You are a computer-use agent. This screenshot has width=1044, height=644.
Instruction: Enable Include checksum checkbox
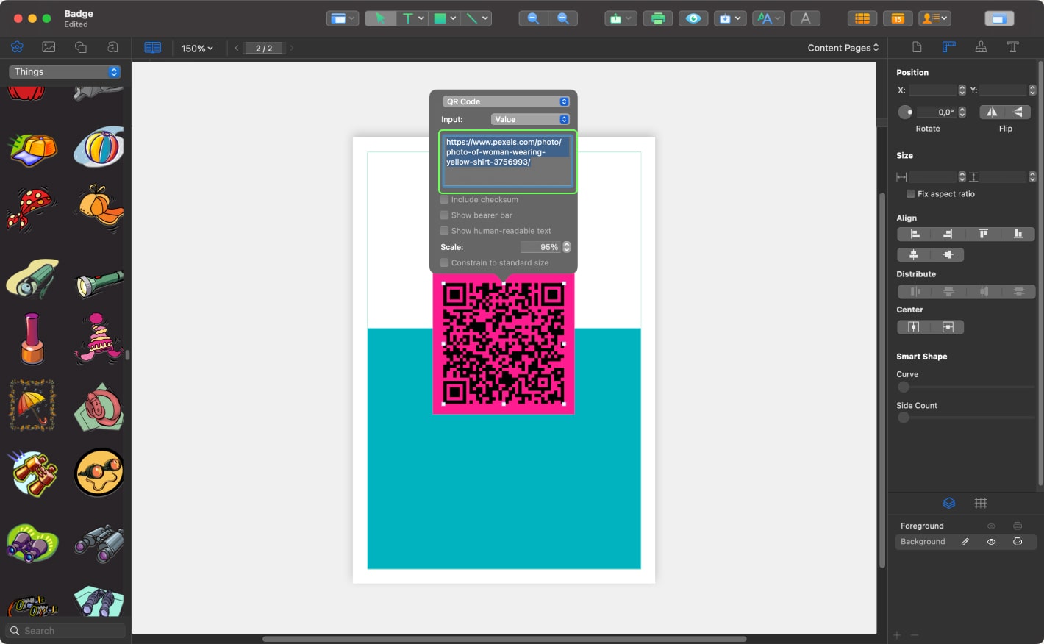pos(444,200)
